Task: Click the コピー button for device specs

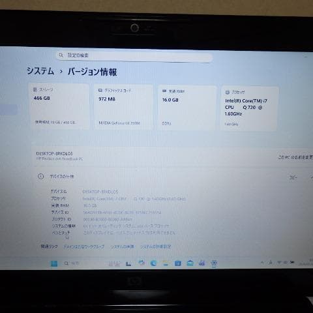Action: tap(293, 177)
